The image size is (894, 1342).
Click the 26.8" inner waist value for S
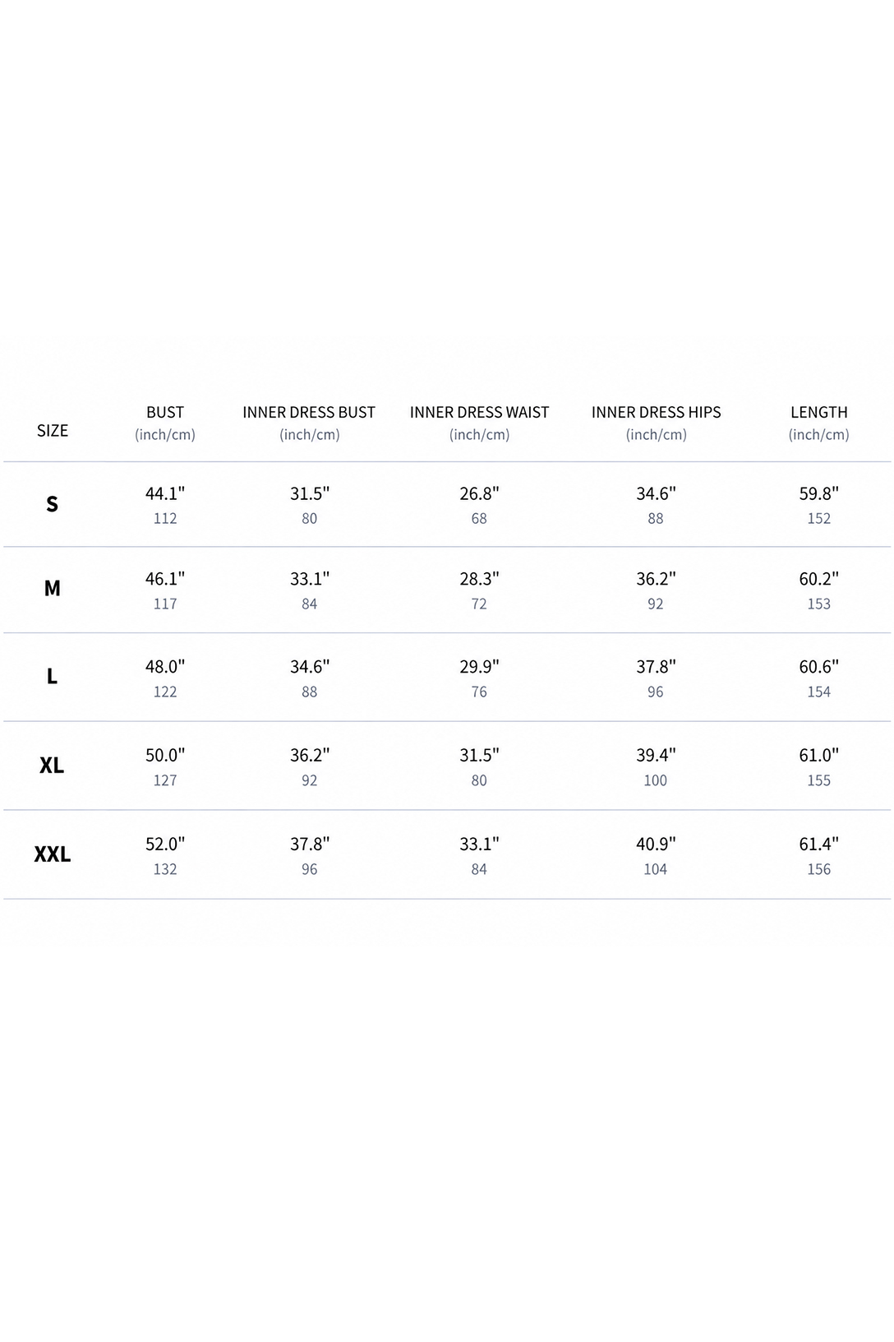(x=479, y=493)
